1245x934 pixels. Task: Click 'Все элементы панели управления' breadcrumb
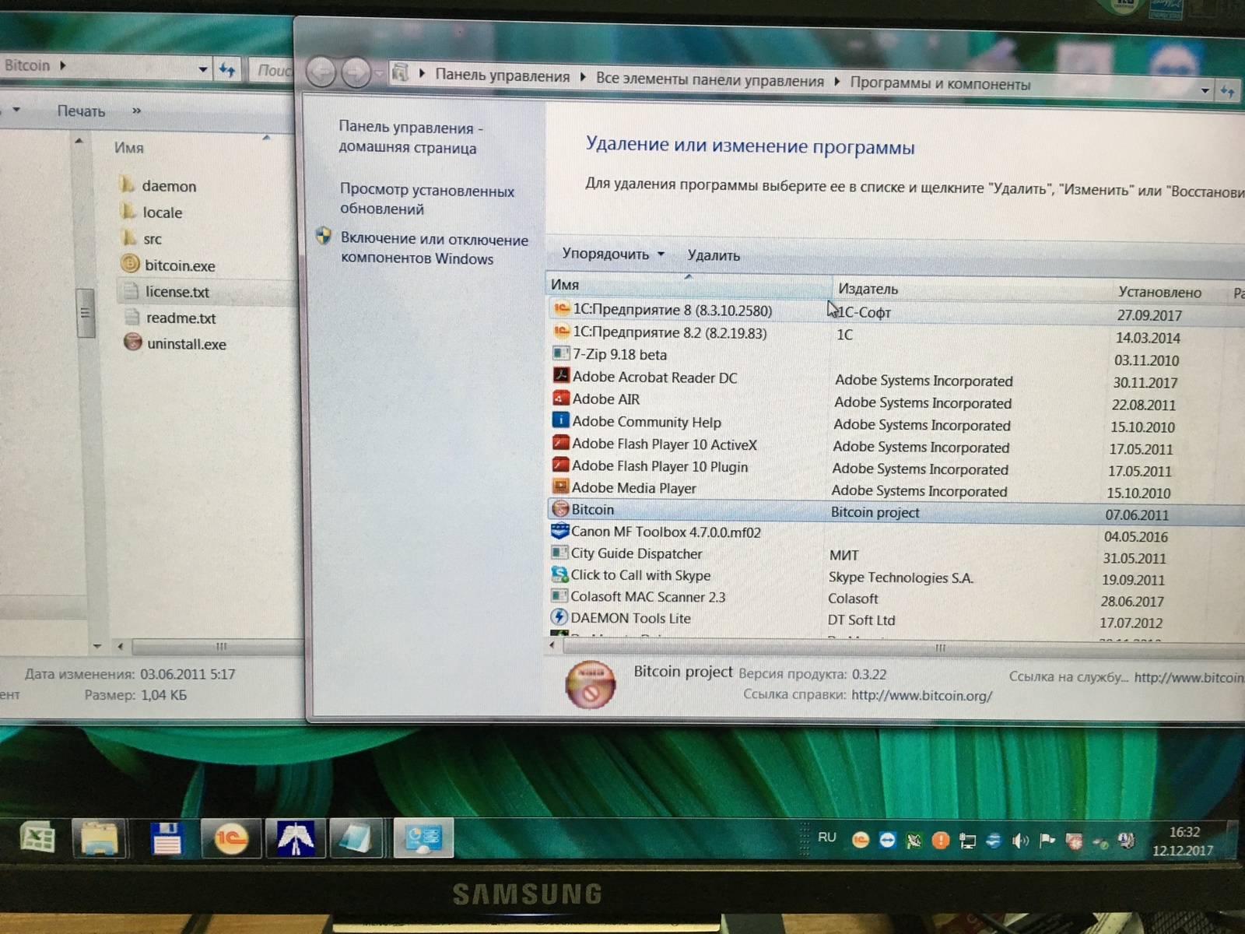click(x=710, y=79)
